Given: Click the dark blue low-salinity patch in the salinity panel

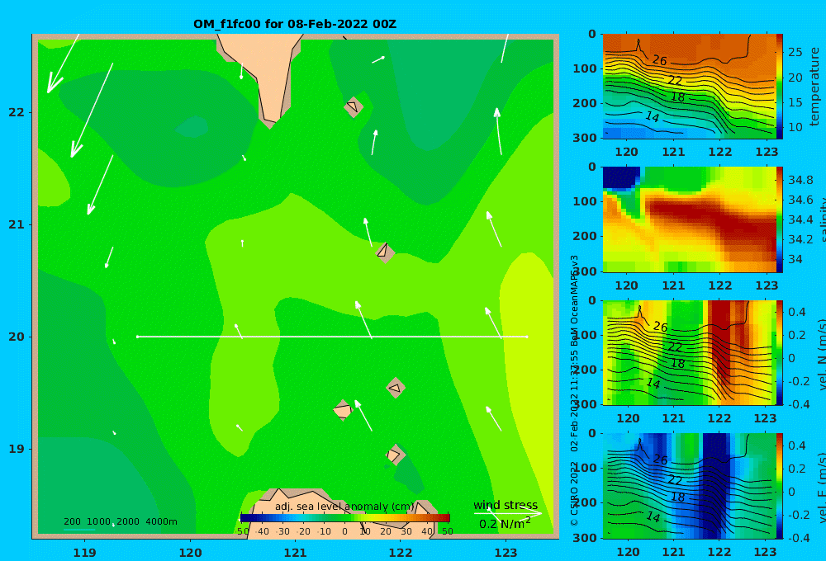Looking at the screenshot, I should coord(621,178).
